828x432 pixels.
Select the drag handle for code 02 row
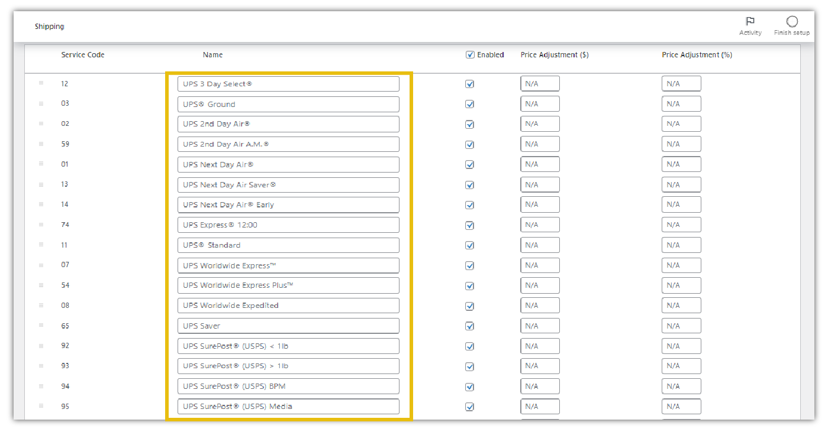click(41, 124)
